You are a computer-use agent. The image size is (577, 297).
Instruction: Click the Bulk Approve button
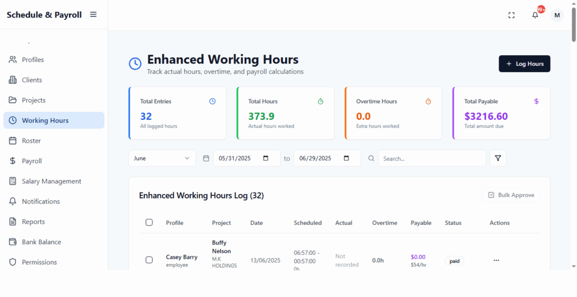(x=511, y=195)
